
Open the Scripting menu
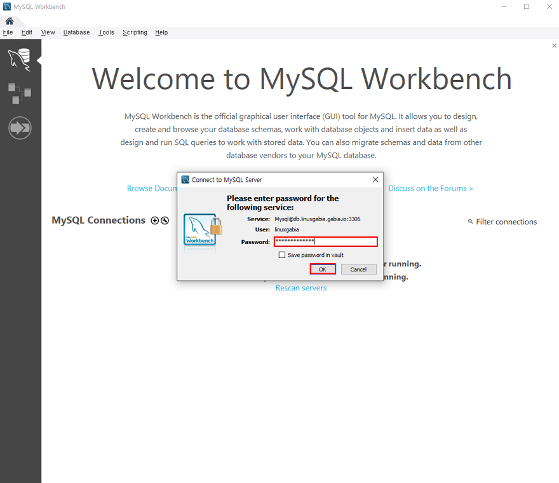click(x=135, y=32)
